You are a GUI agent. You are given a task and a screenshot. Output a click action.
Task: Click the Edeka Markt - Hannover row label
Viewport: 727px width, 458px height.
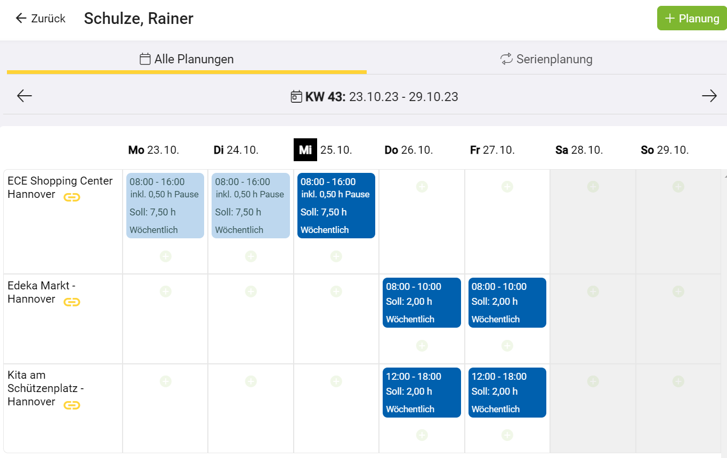42,292
